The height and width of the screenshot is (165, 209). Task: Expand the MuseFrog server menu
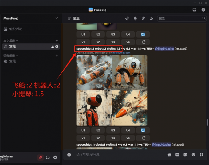(57, 18)
